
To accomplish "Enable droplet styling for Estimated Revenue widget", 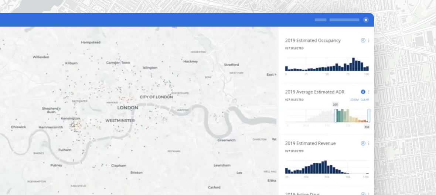I will [x=363, y=143].
